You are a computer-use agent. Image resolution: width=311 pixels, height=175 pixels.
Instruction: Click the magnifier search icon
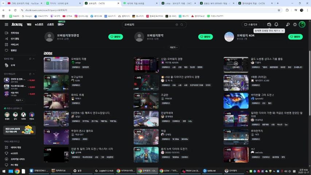click(182, 24)
